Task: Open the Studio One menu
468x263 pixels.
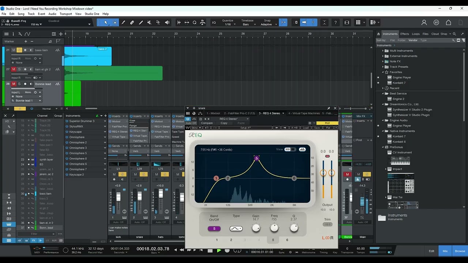Action: (92, 14)
